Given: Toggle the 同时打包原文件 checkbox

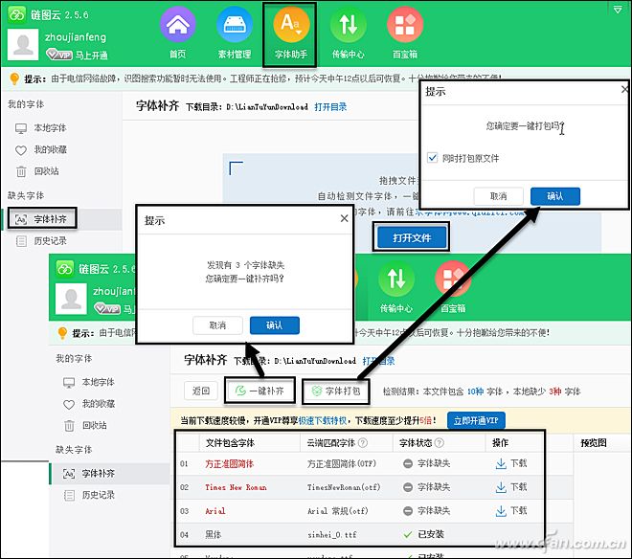Looking at the screenshot, I should (432, 158).
